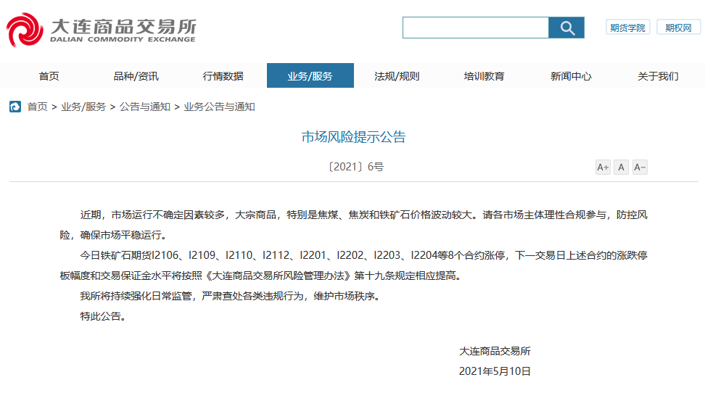Open the 期货学院 link
The image size is (705, 409).
click(627, 28)
